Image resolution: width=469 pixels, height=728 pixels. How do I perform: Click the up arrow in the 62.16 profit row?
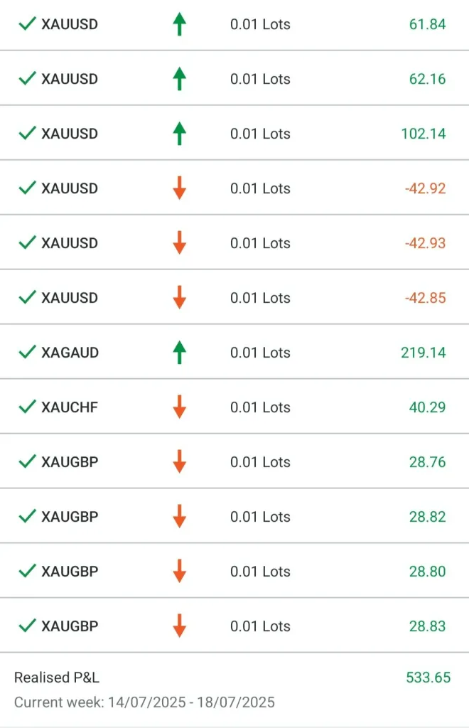[179, 79]
